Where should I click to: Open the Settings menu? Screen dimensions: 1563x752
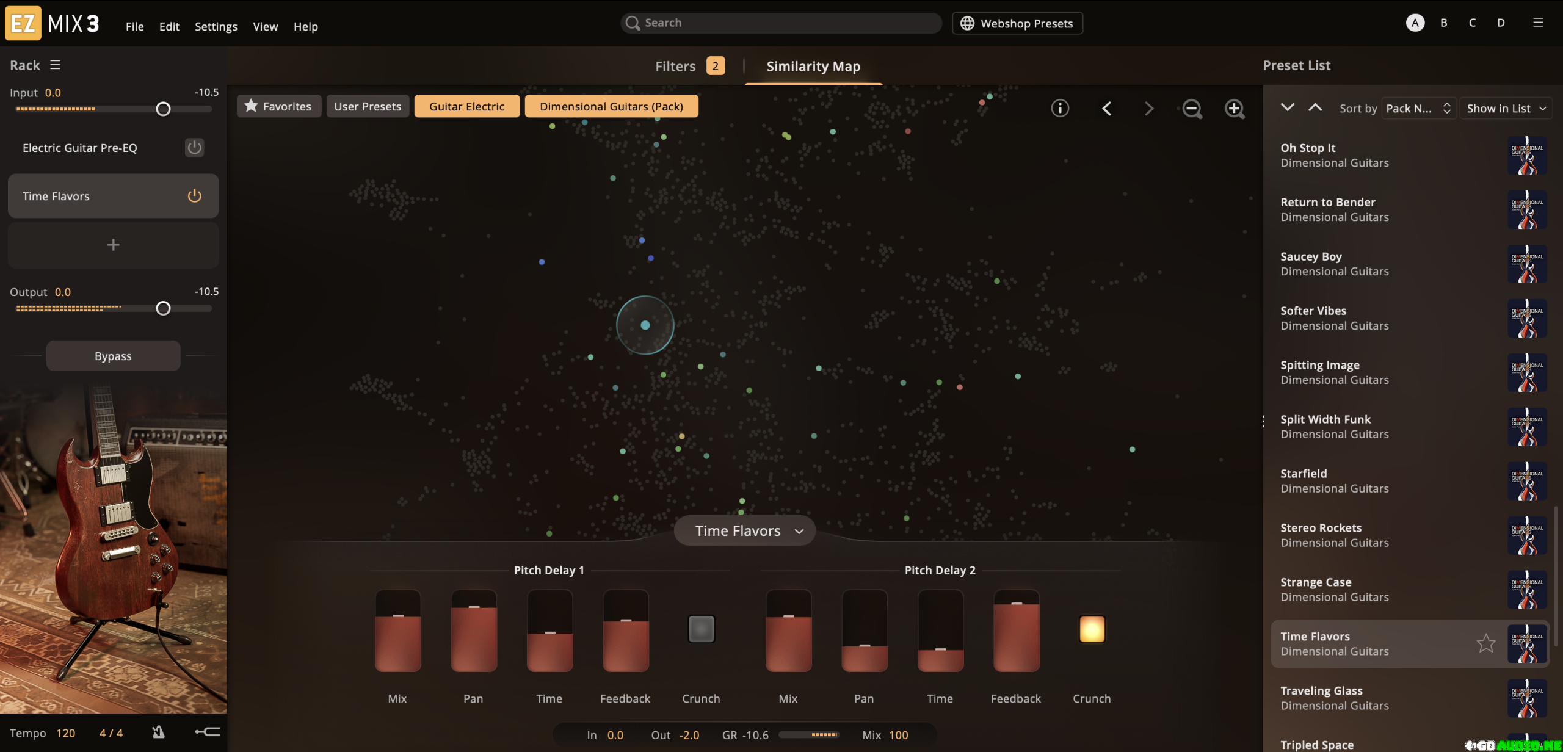216,26
